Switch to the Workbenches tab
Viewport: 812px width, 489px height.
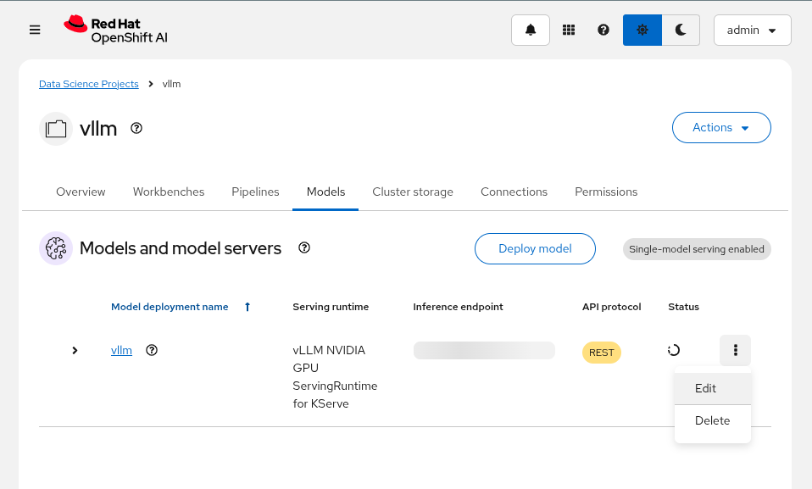pyautogui.click(x=169, y=192)
